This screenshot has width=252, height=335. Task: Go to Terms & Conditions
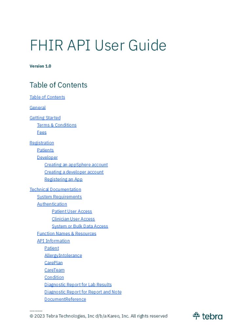(x=57, y=125)
